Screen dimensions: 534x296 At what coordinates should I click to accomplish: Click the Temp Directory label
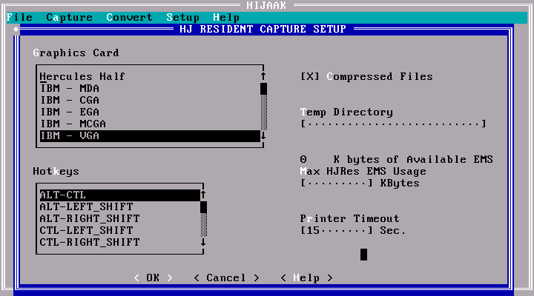click(346, 112)
